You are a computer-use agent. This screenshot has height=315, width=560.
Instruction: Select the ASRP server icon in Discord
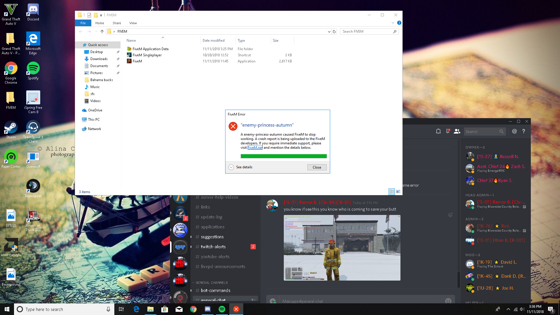(180, 247)
